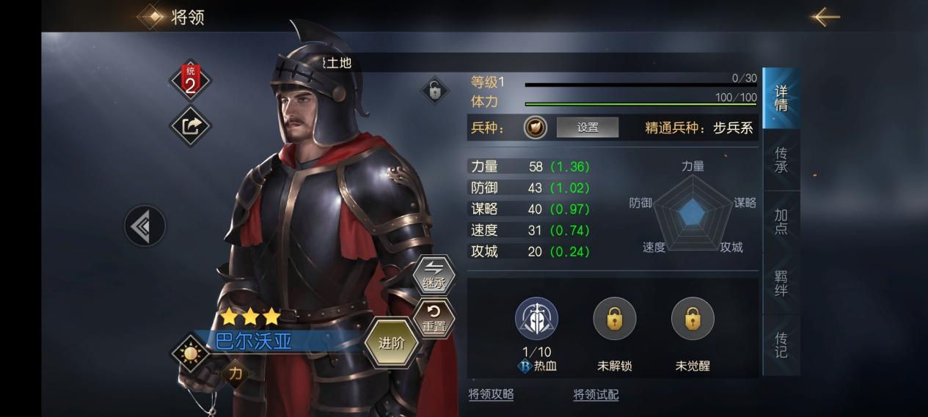Select the 羁绊 tab

[781, 283]
